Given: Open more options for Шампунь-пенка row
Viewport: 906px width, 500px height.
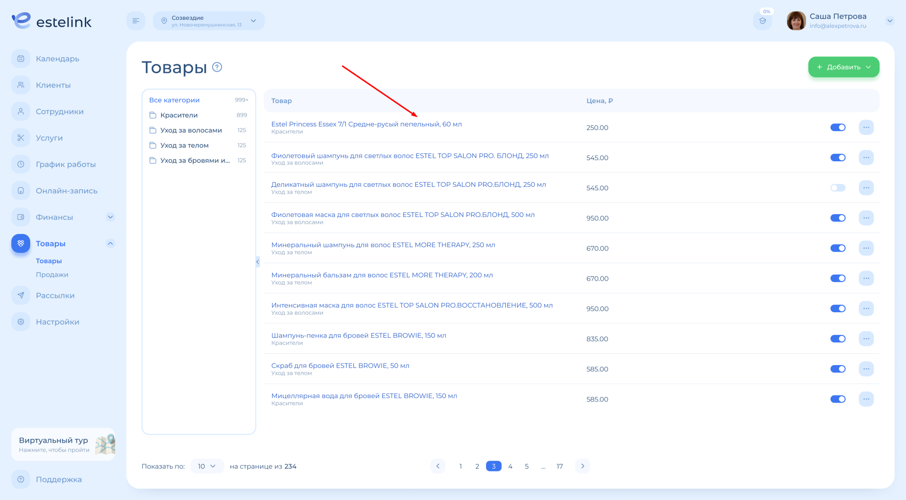Looking at the screenshot, I should (x=866, y=339).
